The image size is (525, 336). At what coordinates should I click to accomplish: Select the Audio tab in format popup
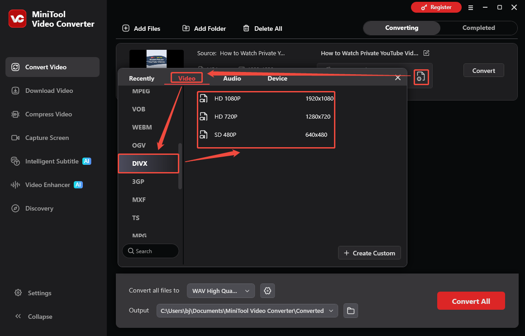232,78
